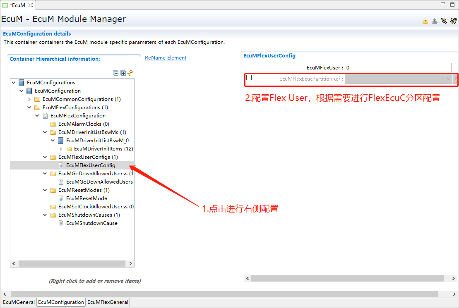The width and height of the screenshot is (459, 308).
Task: Click the yellow refresh arrows icon above tree
Action: pyautogui.click(x=130, y=73)
